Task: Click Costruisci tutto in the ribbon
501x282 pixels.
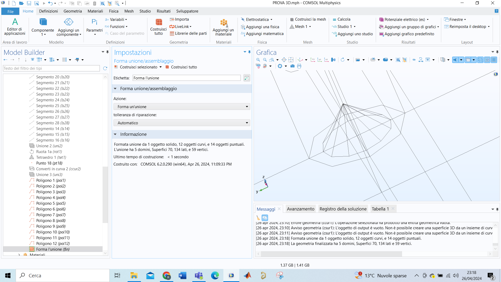Action: point(158,26)
